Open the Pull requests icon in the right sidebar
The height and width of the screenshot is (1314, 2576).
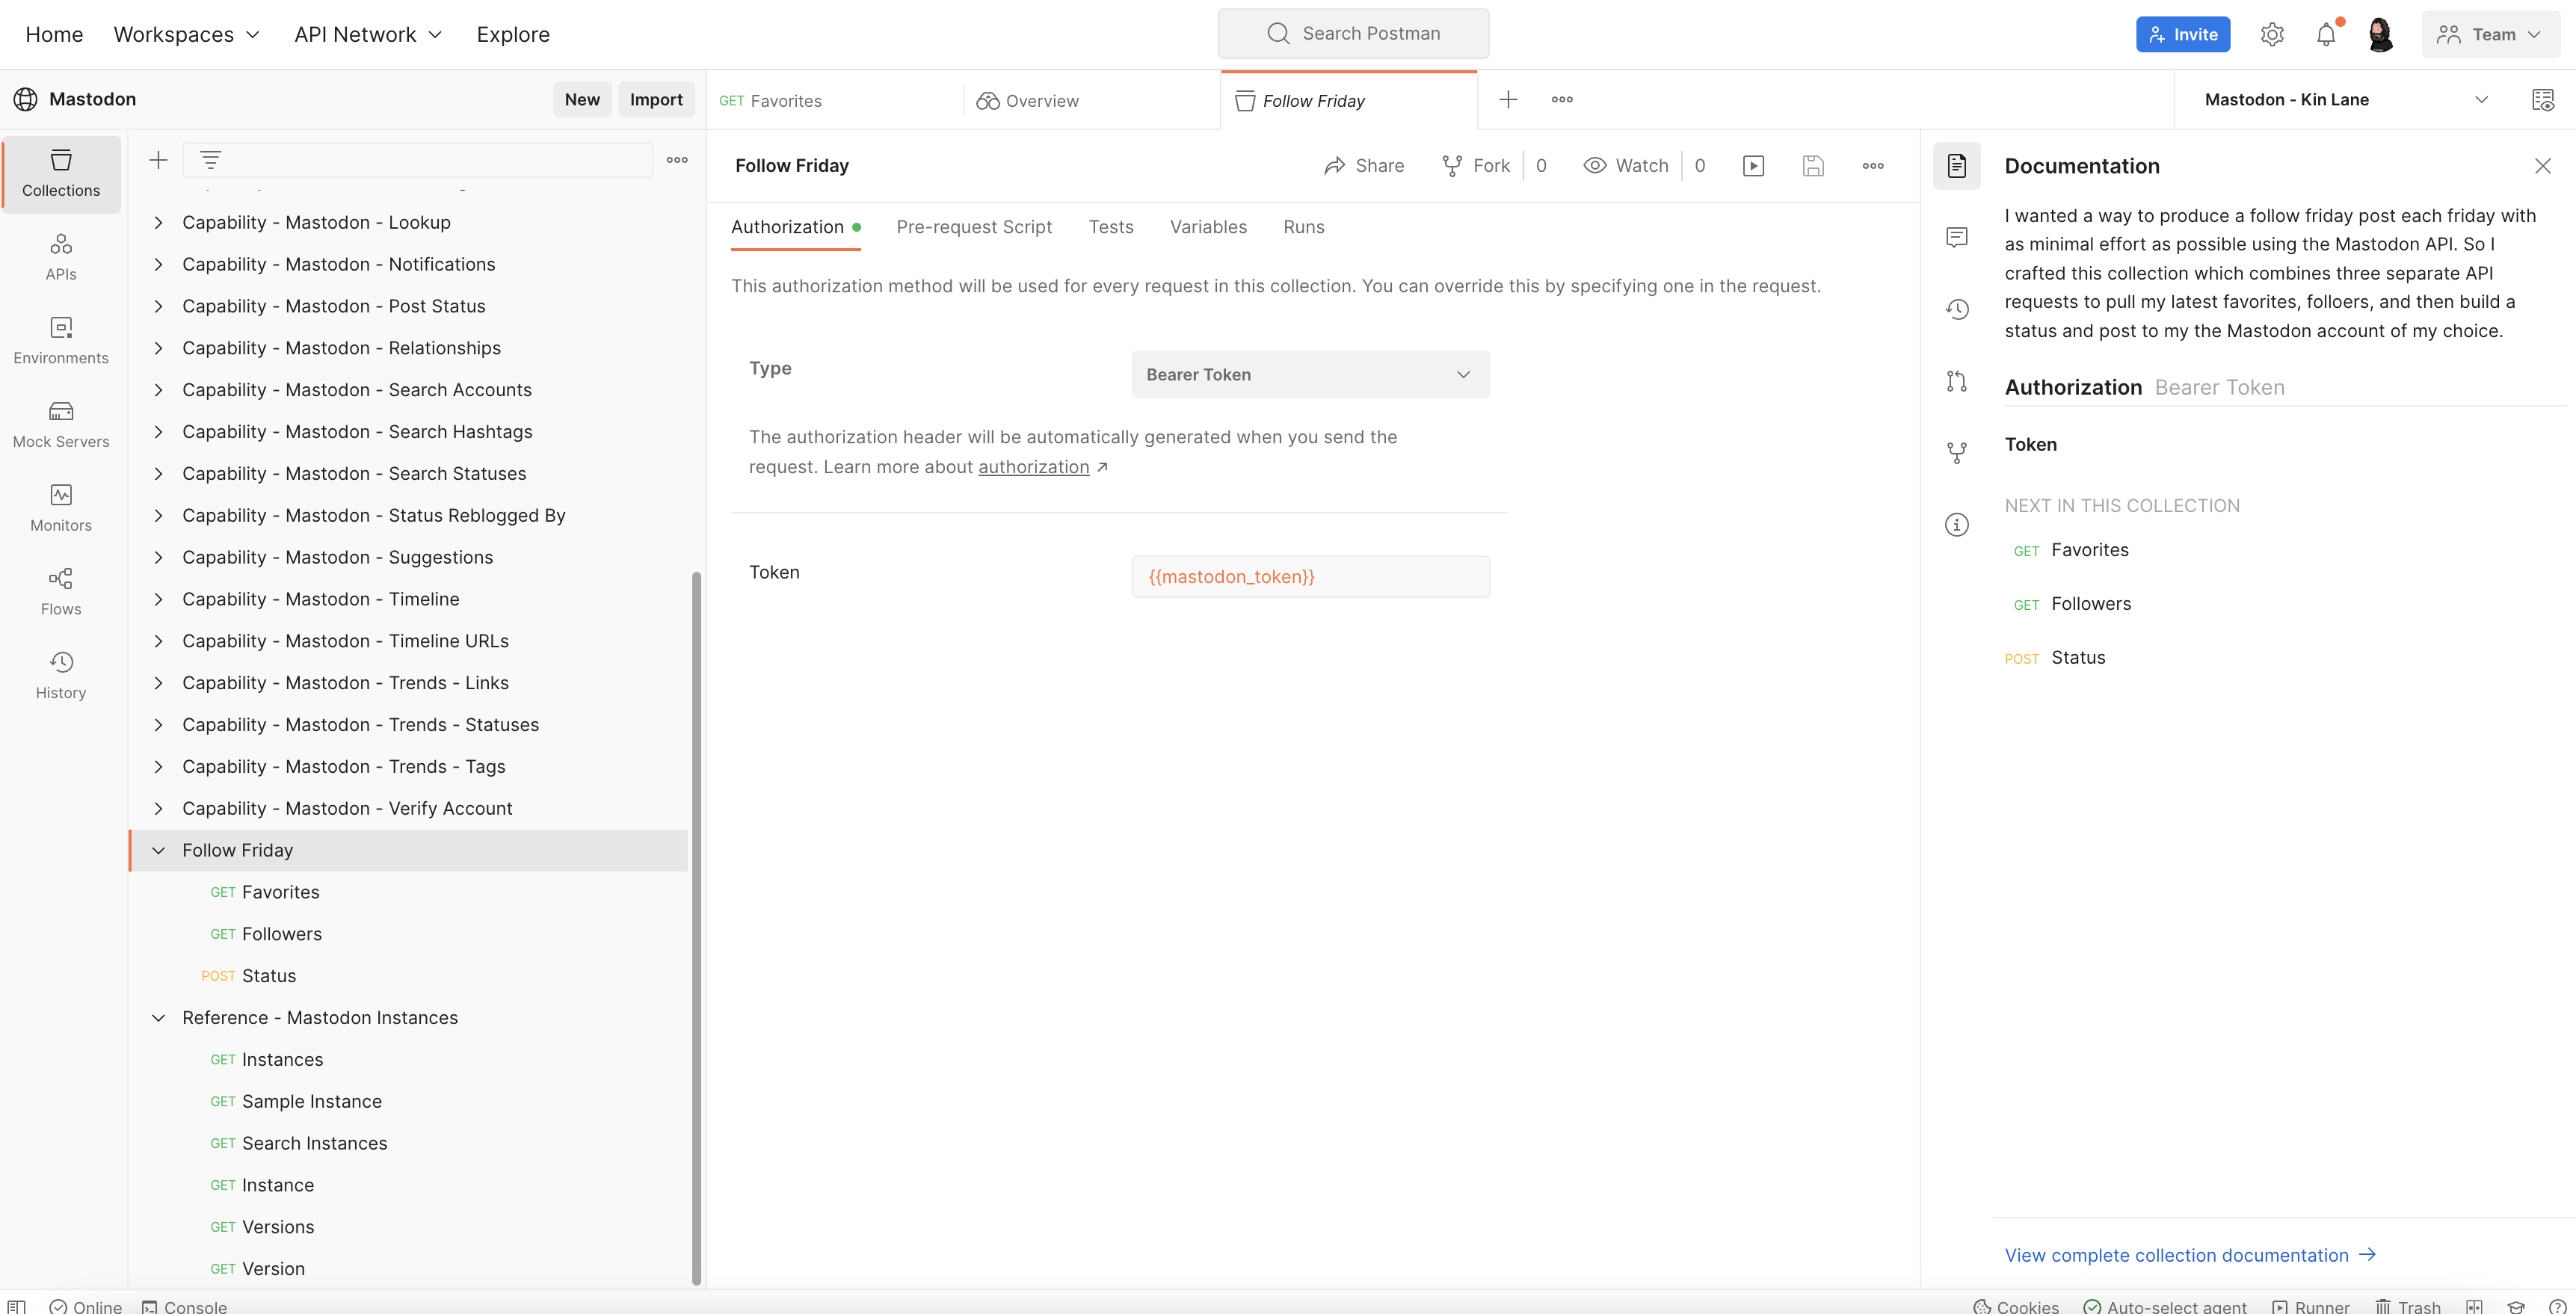tap(1957, 381)
